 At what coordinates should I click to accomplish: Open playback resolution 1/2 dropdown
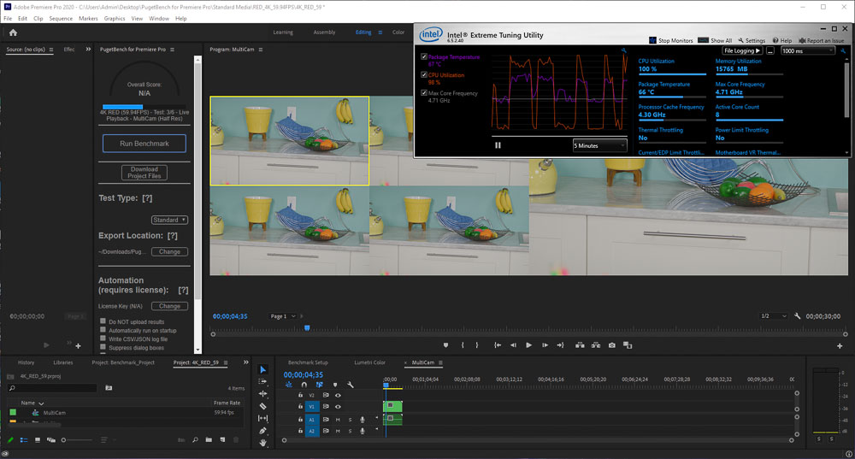(773, 316)
